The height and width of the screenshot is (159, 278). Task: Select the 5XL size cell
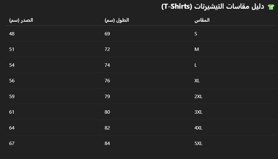198,143
